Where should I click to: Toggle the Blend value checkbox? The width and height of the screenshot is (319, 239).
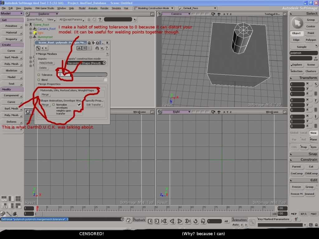pos(105,80)
